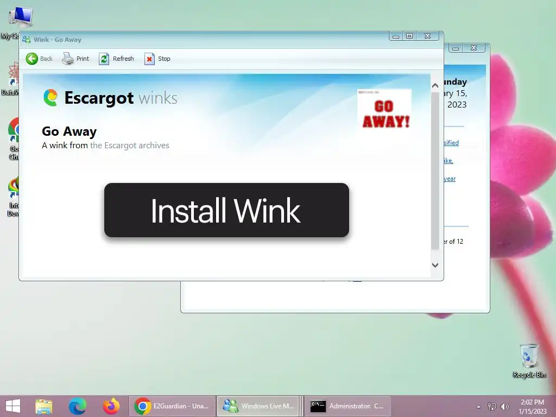Screen dimensions: 556x417
Task: Open the 'sified' link in background window
Action: click(x=451, y=143)
